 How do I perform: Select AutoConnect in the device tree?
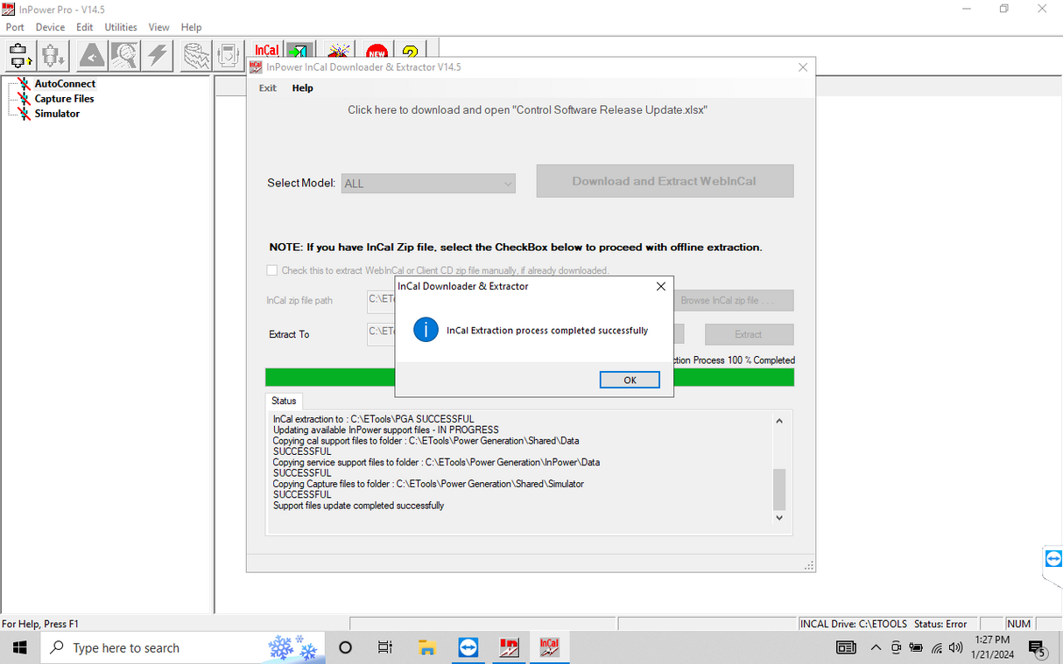coord(65,84)
